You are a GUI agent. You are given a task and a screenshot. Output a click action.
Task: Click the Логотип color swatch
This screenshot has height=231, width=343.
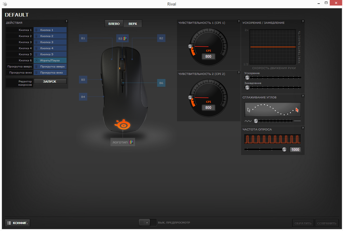(131, 142)
